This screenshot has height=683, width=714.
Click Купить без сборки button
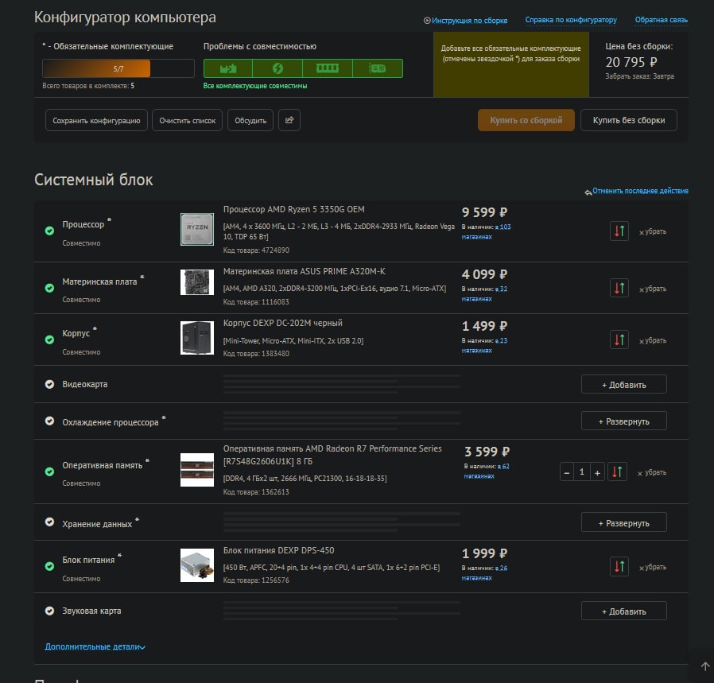pyautogui.click(x=629, y=120)
